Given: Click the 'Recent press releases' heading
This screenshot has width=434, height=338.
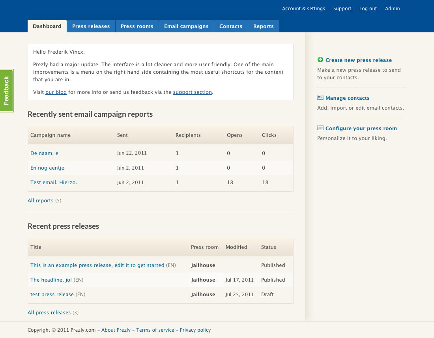Looking at the screenshot, I should click(64, 226).
